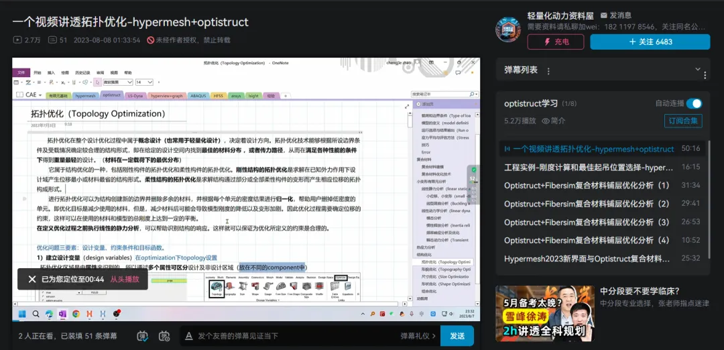Click 添加页 in OneNote page list
This screenshot has height=350, width=724.
tap(425, 104)
